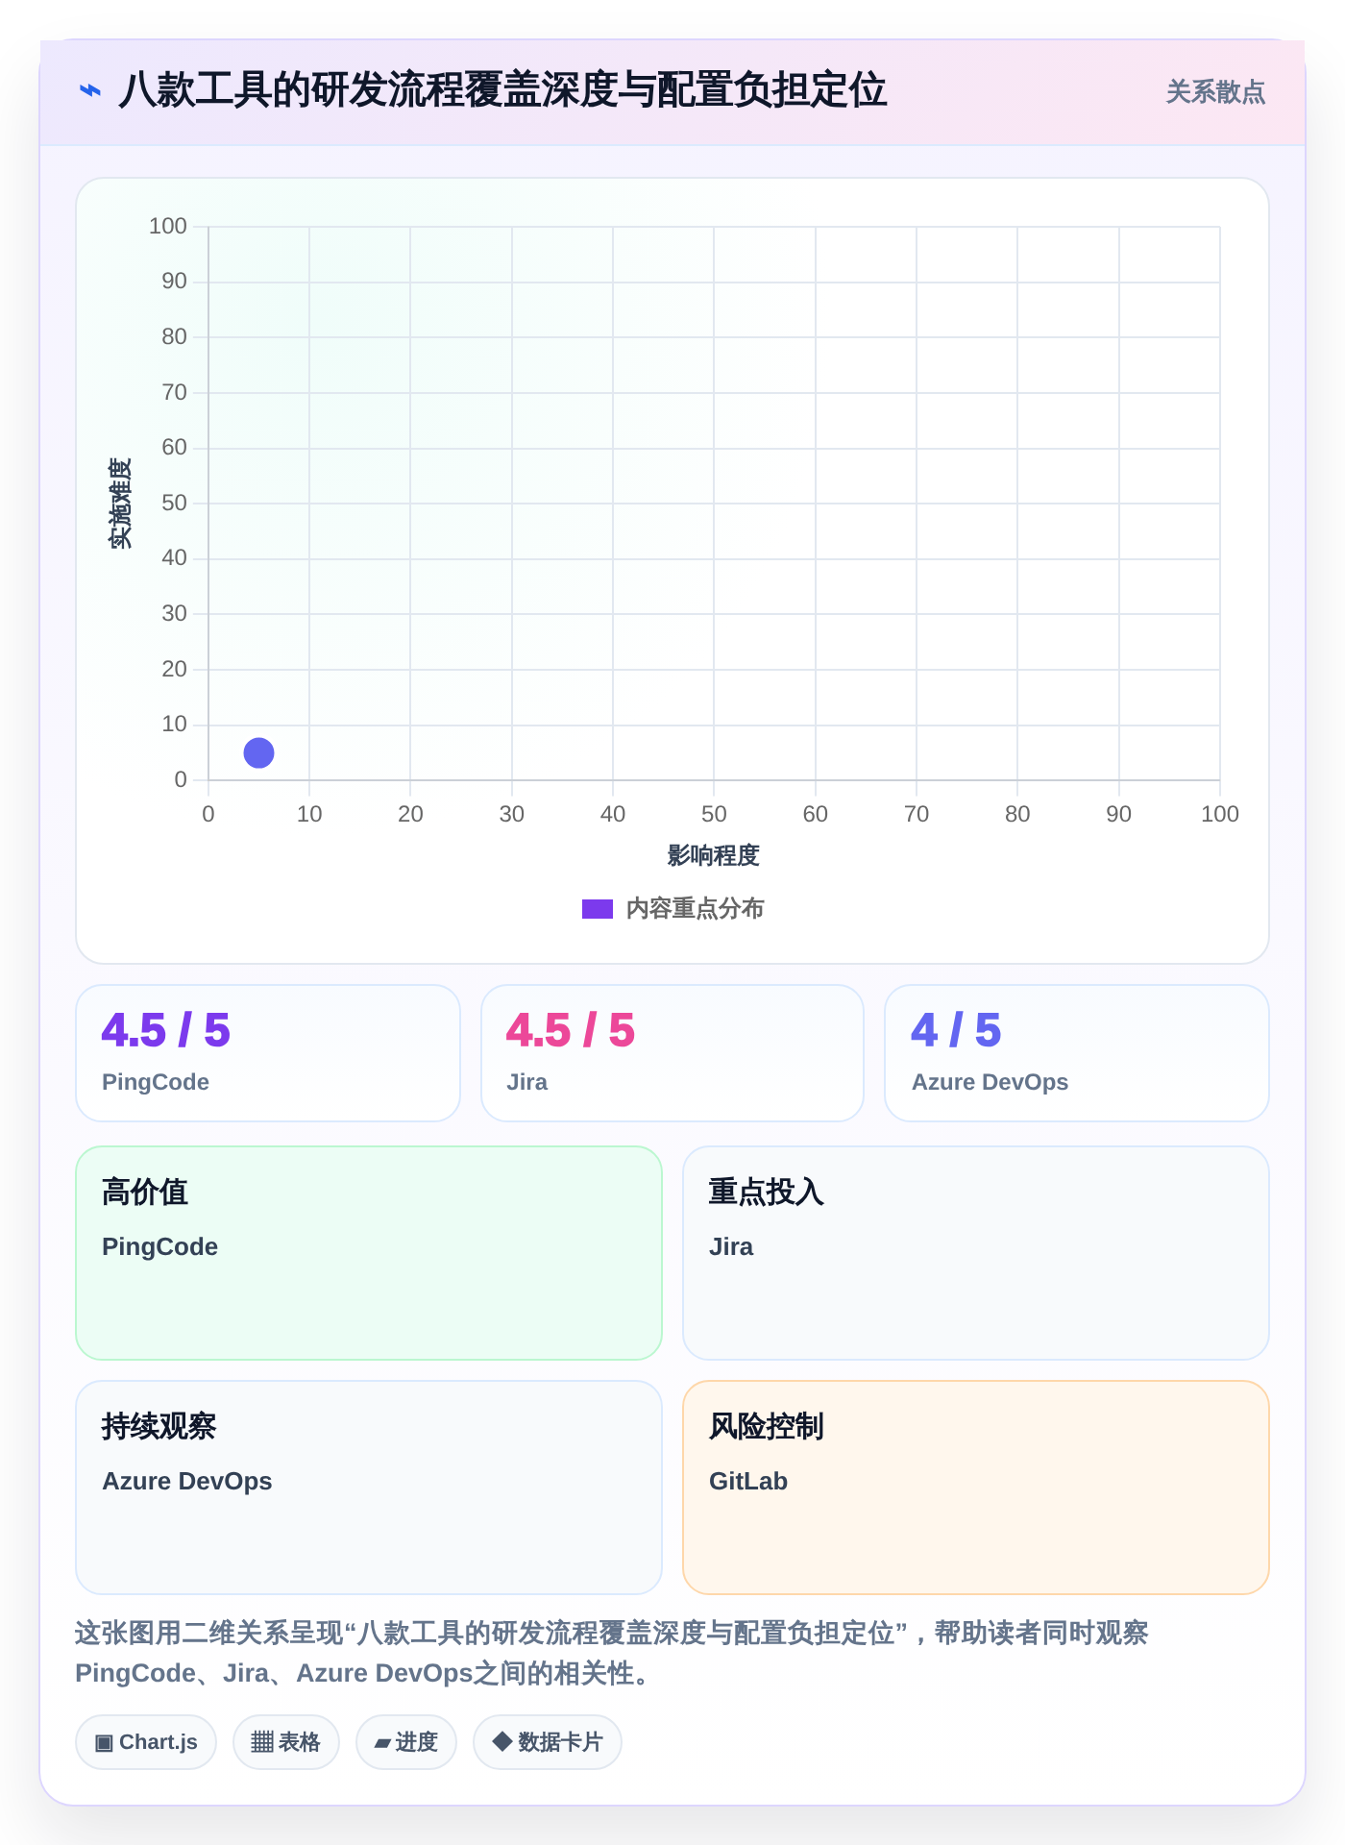Open the Azure DevOps 4 / 5 score card
The image size is (1345, 1845).
point(1077,1053)
